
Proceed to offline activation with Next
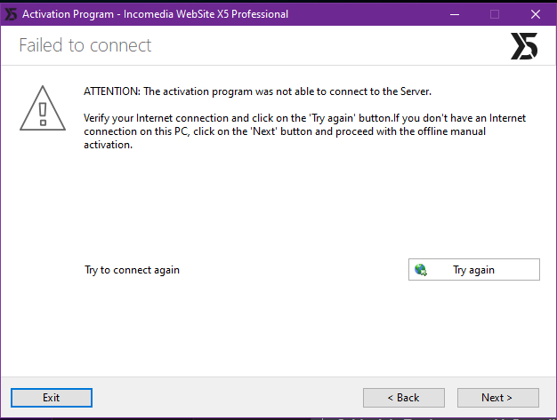tap(497, 398)
